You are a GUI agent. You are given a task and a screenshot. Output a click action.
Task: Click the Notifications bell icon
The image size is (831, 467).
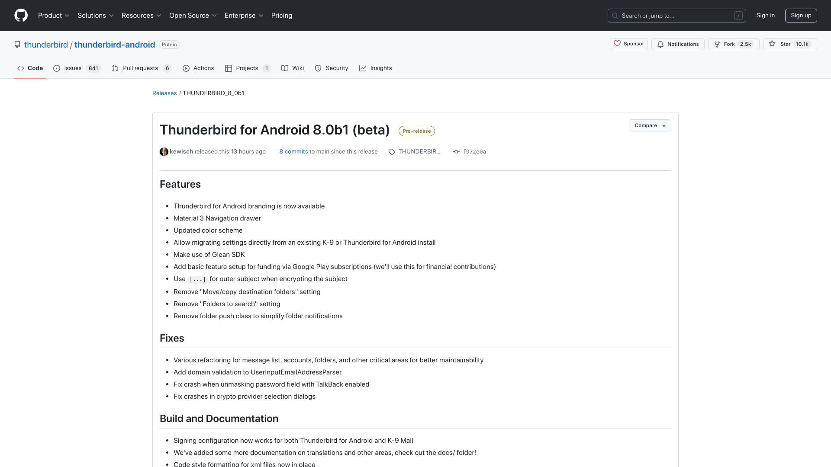click(x=660, y=44)
